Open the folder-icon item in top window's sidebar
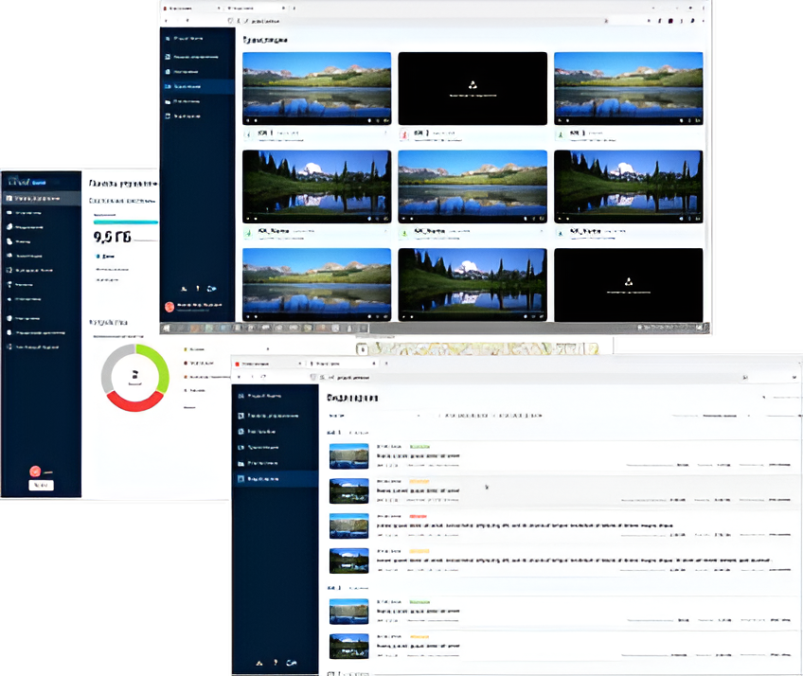The height and width of the screenshot is (676, 803). [197, 101]
